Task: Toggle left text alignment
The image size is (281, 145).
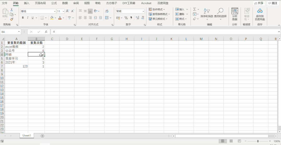Action: coord(80,18)
